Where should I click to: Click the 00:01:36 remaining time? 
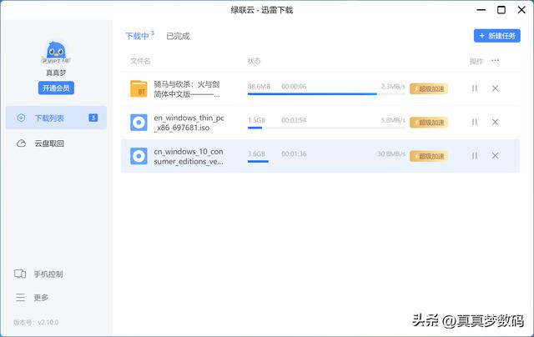click(294, 153)
